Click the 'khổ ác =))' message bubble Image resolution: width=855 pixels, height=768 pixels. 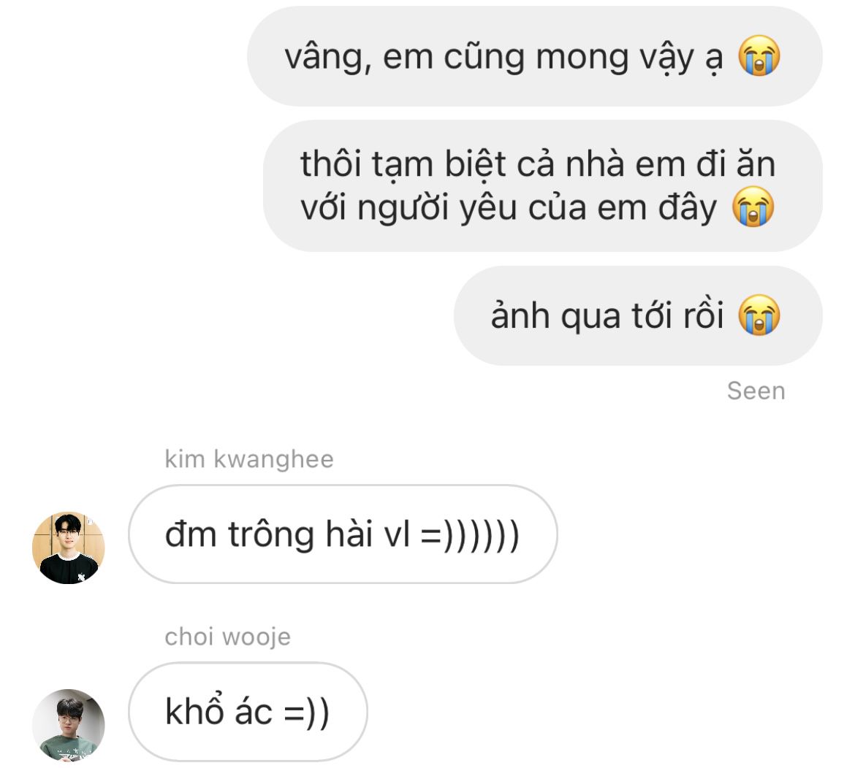click(248, 712)
